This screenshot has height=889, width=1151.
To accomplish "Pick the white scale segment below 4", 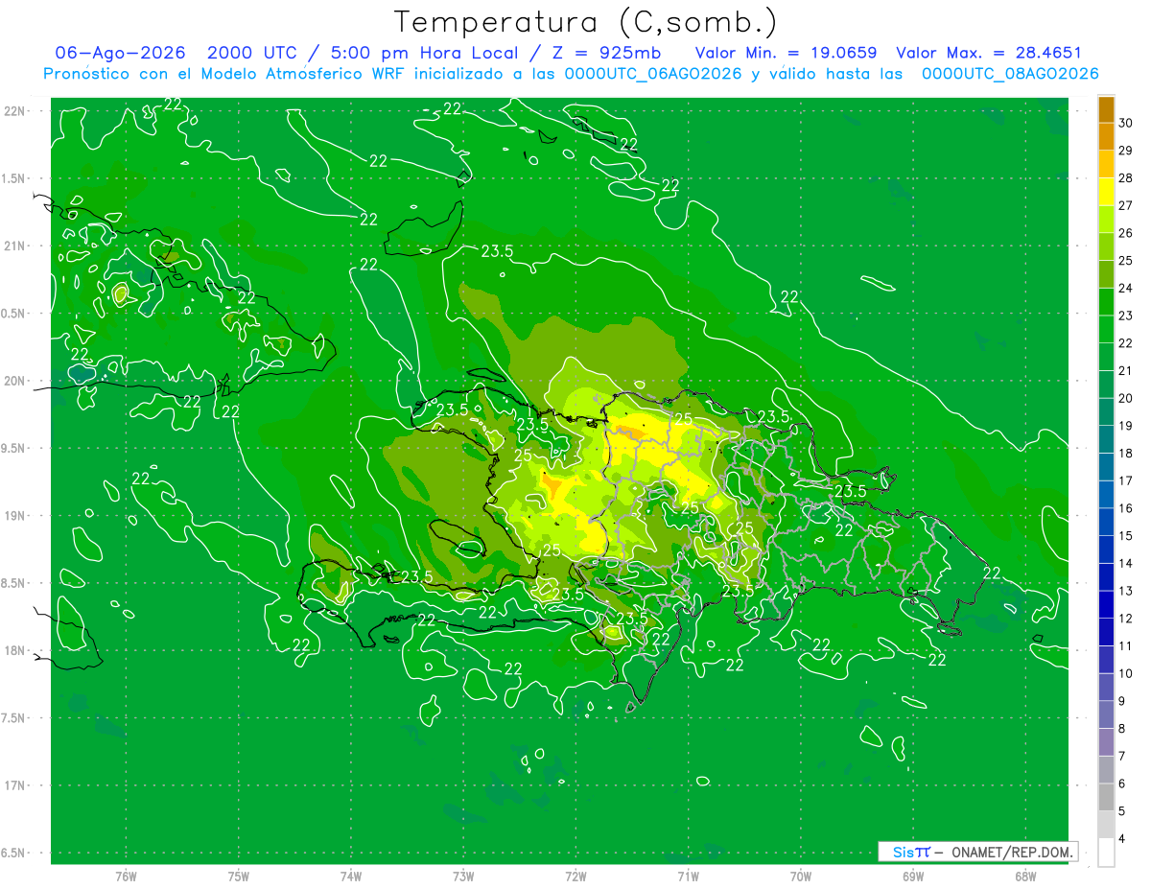I will click(x=1106, y=853).
